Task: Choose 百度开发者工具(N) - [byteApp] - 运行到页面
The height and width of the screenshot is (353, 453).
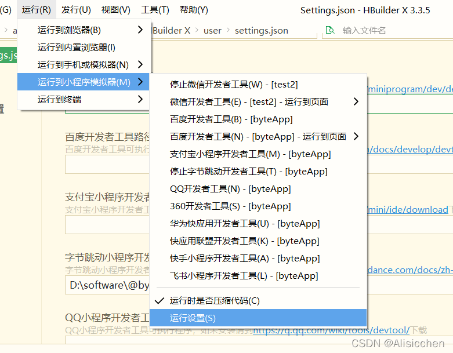Action: [x=258, y=136]
